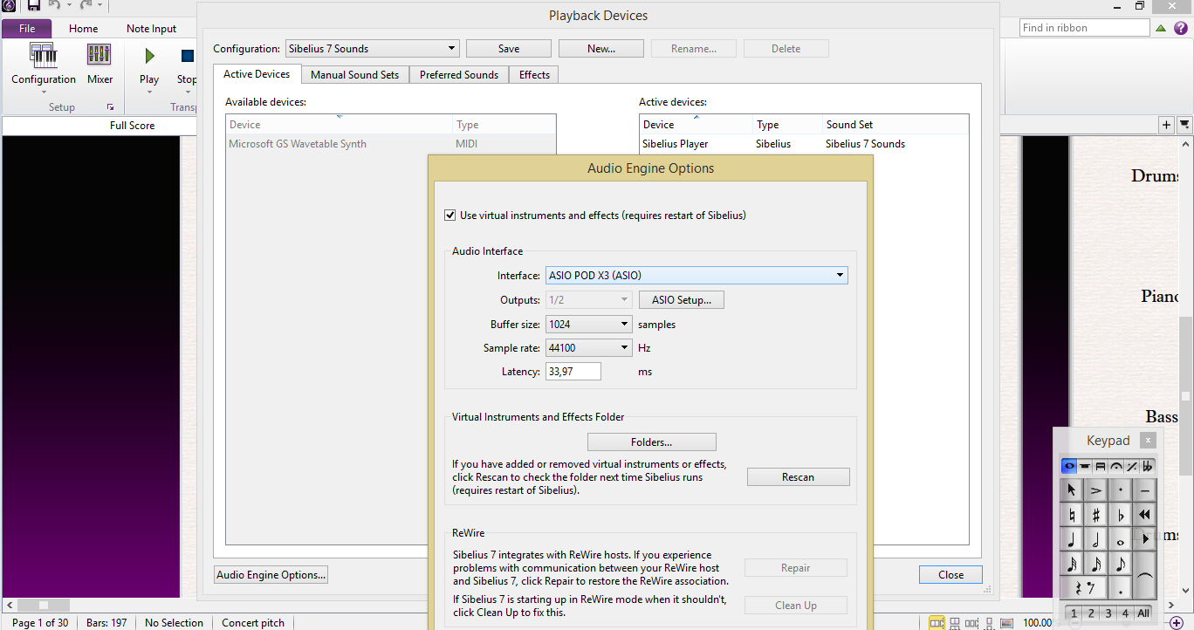The height and width of the screenshot is (630, 1194).
Task: Select half note on the Keypad
Action: pyautogui.click(x=1096, y=539)
